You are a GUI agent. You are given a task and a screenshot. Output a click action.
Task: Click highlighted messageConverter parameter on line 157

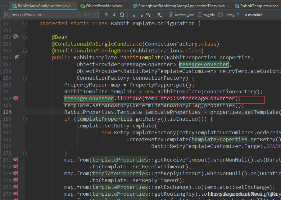click(204, 64)
